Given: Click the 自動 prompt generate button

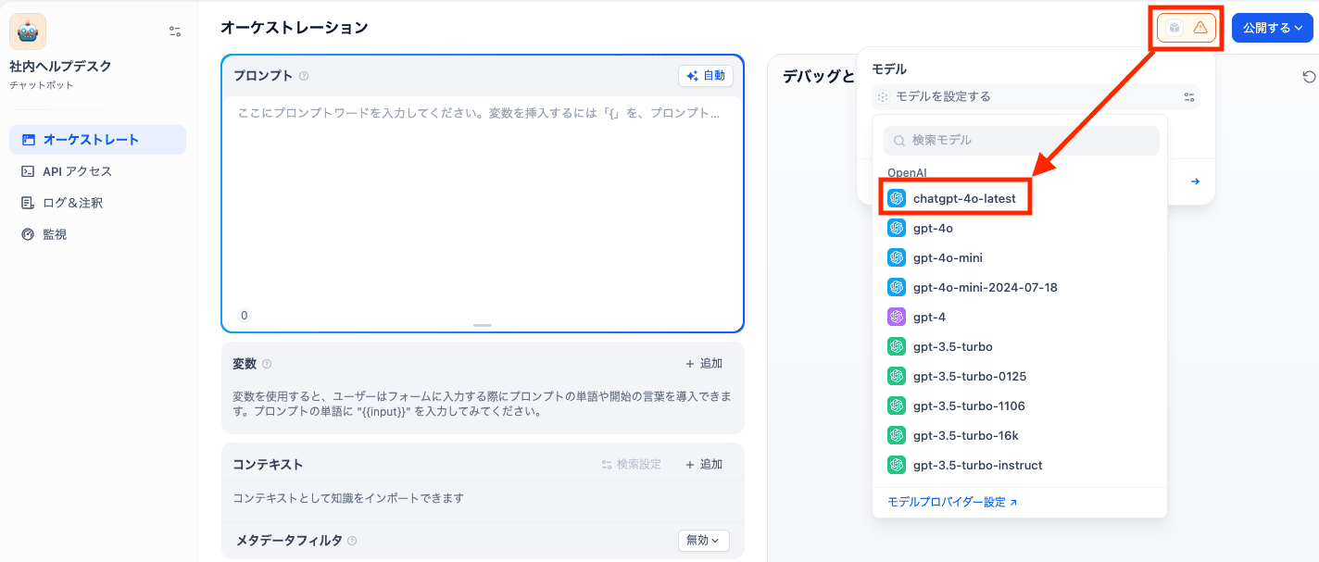Looking at the screenshot, I should [706, 76].
